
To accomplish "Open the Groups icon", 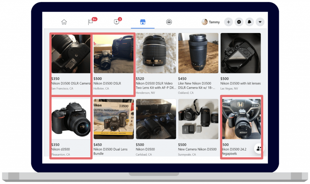I will (169, 22).
